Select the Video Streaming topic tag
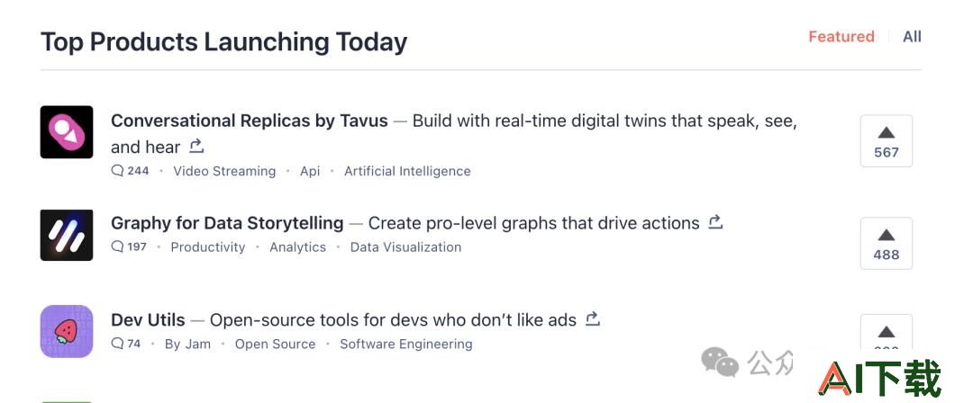Viewport: 973px width, 403px height. pos(224,171)
